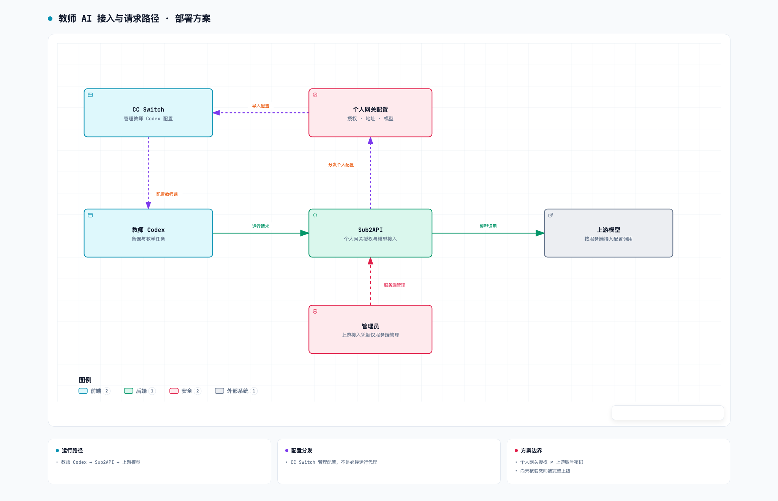The width and height of the screenshot is (778, 501).
Task: Click the external-link icon in 上游模型 node
Action: 550,215
